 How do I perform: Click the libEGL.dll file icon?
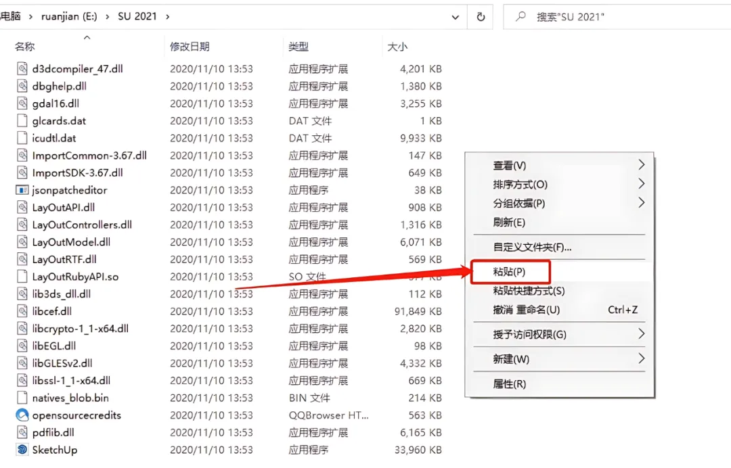[x=22, y=346]
